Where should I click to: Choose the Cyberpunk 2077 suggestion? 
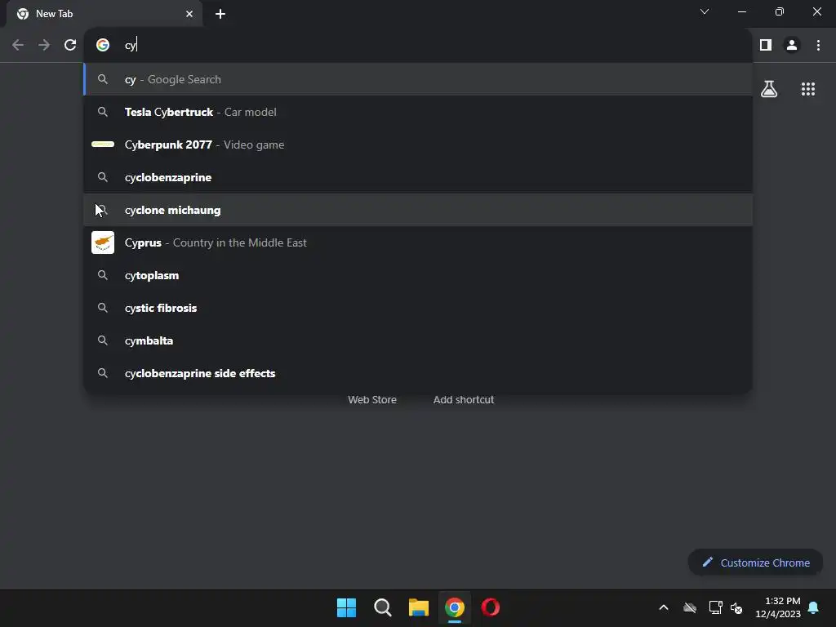[418, 145]
